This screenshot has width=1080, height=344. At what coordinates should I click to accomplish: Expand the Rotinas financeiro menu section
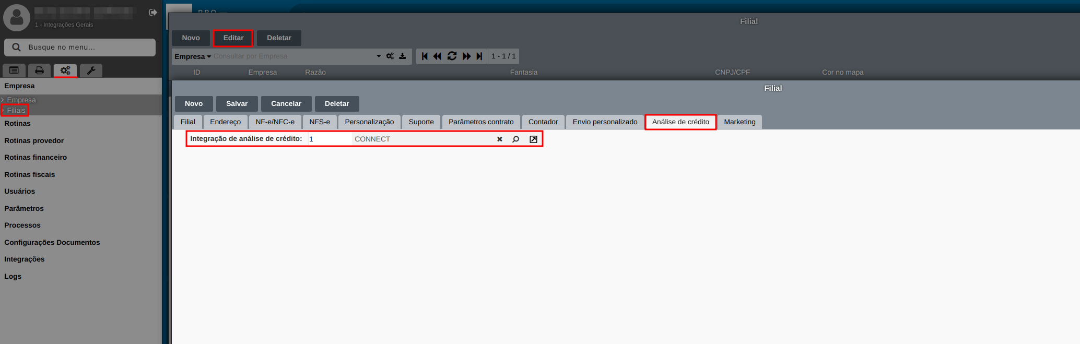36,157
